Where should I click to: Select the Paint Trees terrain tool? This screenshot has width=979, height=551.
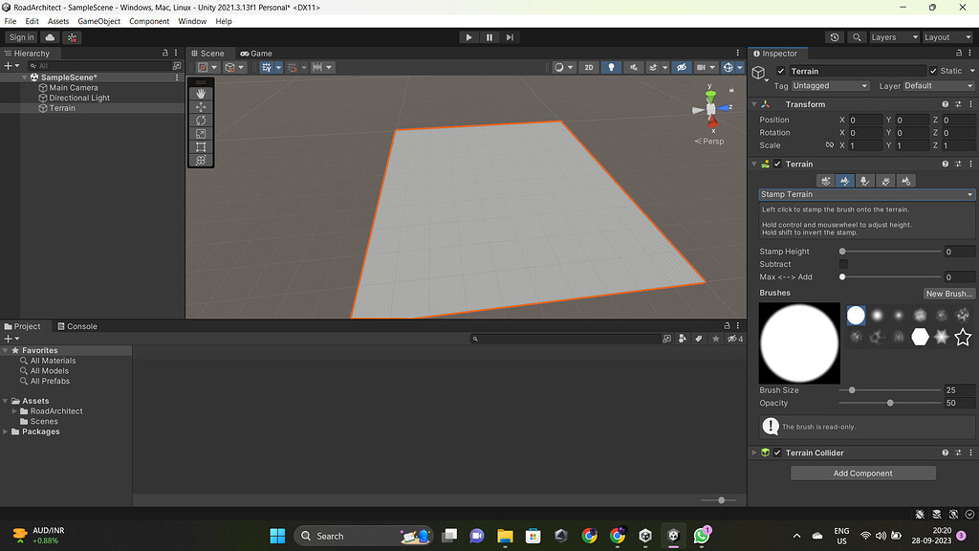(864, 180)
